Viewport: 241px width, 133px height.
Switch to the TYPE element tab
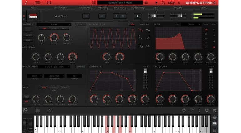64,28
